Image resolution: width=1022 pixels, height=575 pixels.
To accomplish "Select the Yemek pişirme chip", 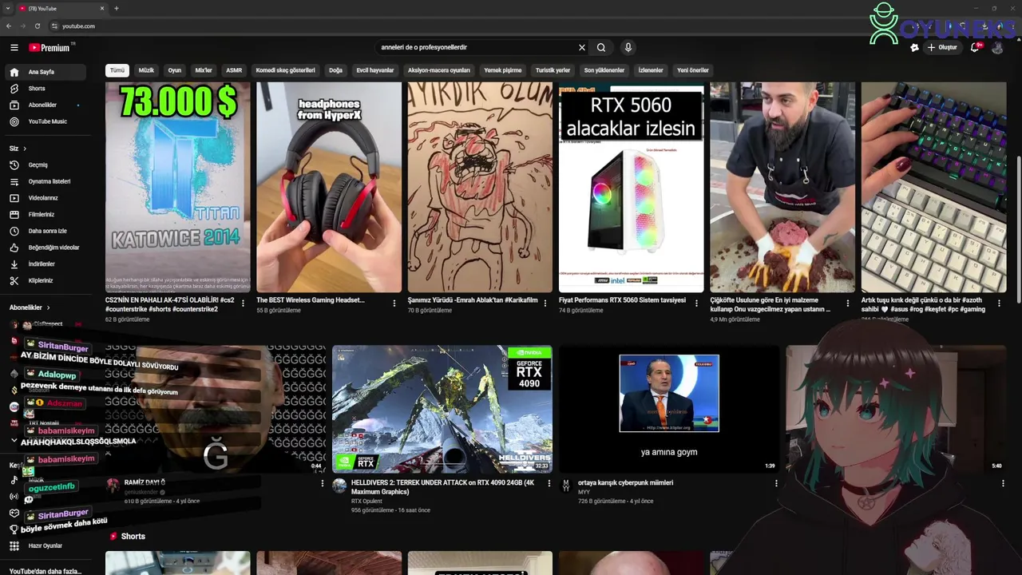I will pos(503,70).
